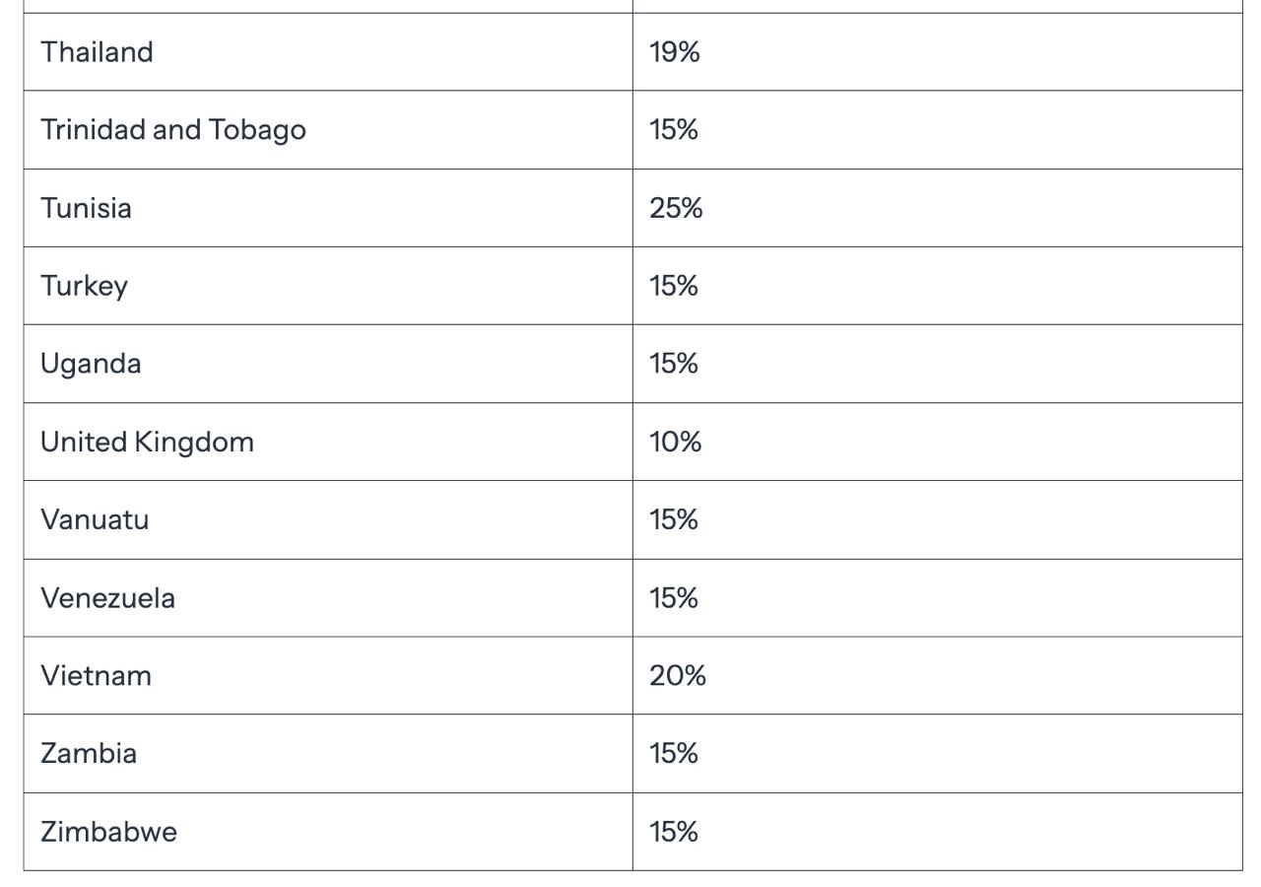Click the Tunisia table cell
Viewport: 1261px width, 887px height.
87,208
